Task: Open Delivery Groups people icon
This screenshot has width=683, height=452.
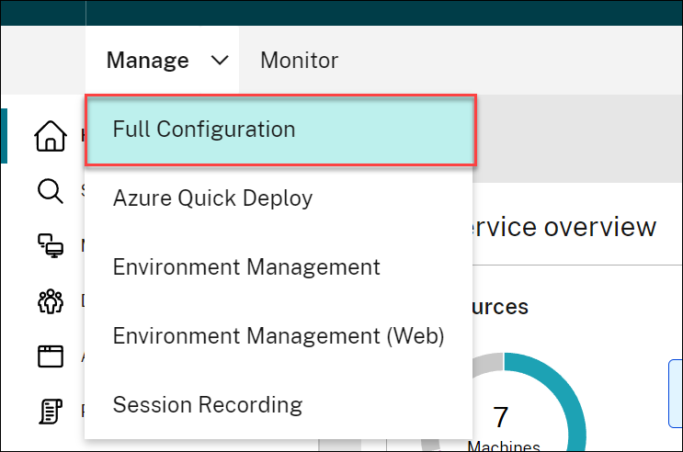Action: pyautogui.click(x=50, y=300)
